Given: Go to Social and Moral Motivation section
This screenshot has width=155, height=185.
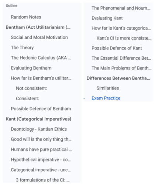Looking at the screenshot, I should [x=39, y=37].
